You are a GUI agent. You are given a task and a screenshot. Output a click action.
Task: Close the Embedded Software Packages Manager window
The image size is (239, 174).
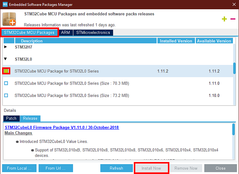tap(234, 4)
